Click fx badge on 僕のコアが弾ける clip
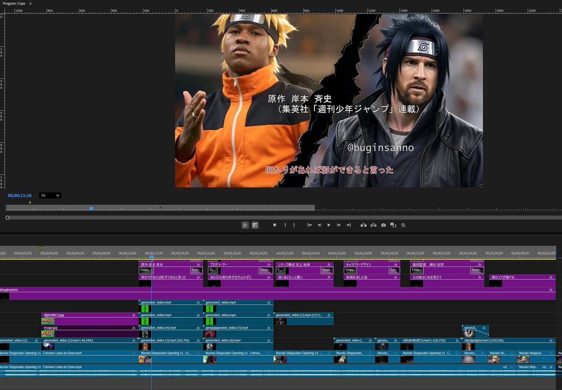The image size is (562, 390). pyautogui.click(x=551, y=277)
